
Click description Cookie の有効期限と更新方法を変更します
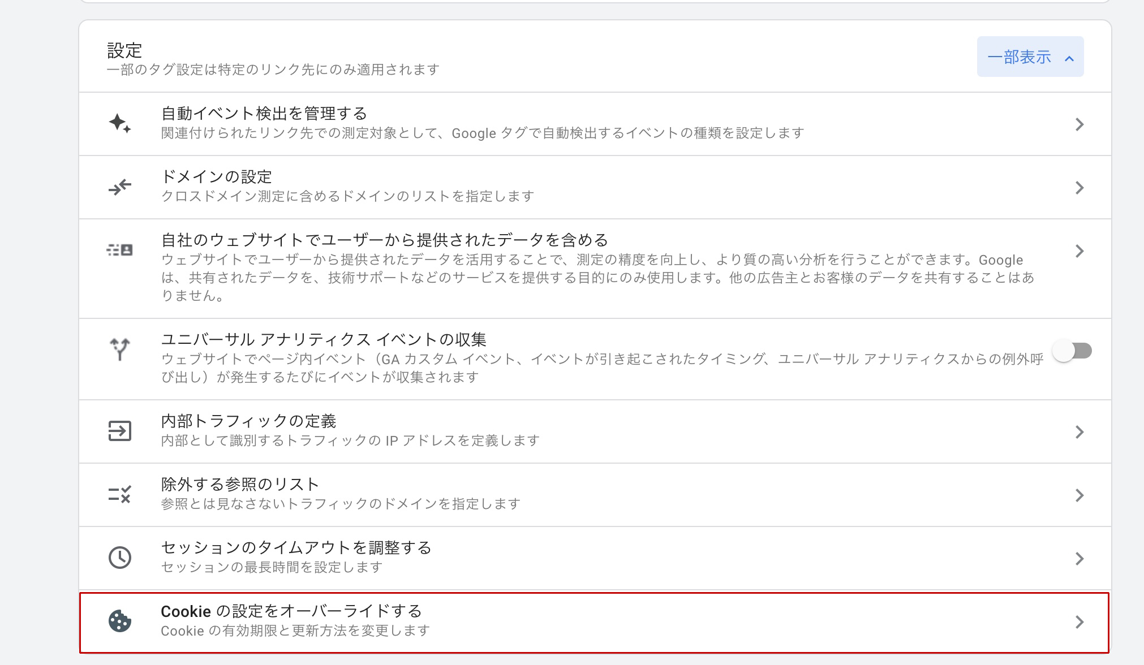(295, 631)
